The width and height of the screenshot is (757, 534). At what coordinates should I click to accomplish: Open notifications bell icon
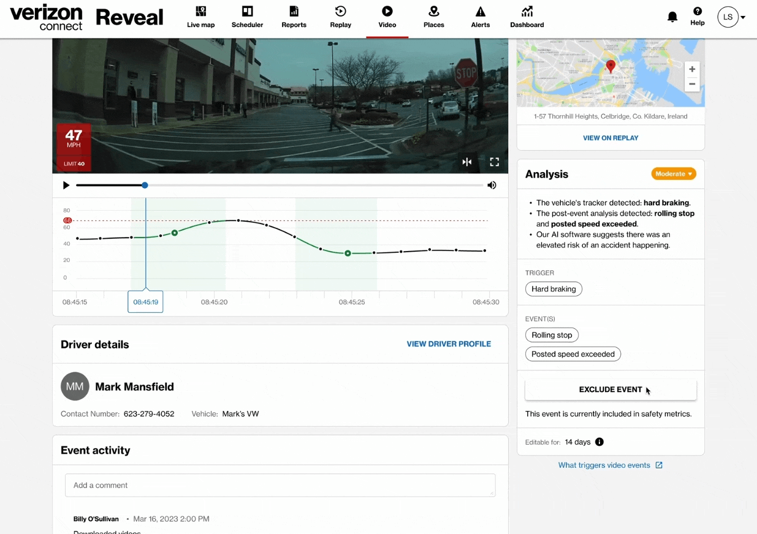point(672,17)
